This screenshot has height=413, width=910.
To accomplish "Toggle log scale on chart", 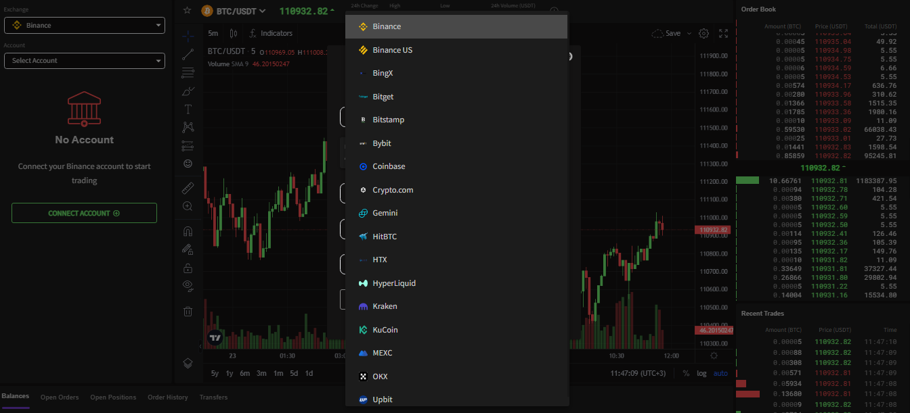I will [701, 373].
